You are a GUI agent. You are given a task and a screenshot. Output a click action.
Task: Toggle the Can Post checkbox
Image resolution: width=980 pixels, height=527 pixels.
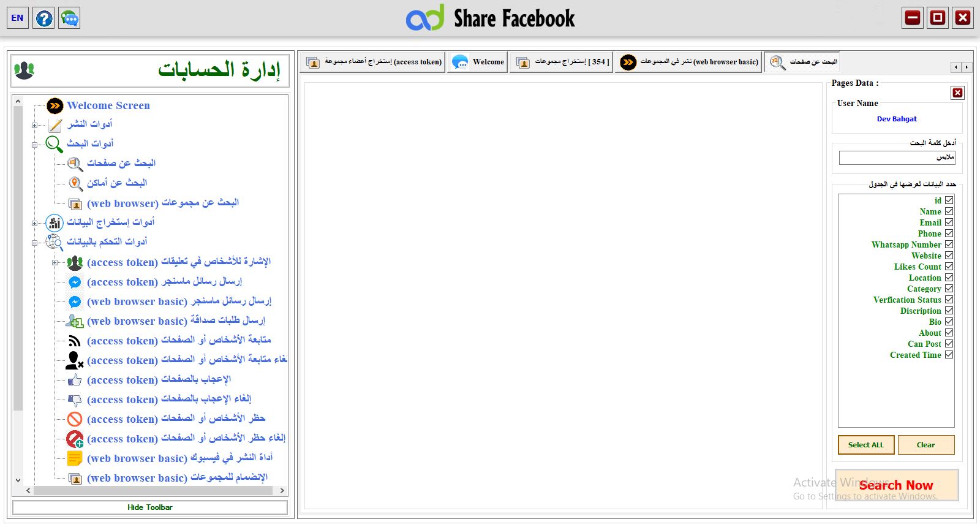pyautogui.click(x=949, y=344)
